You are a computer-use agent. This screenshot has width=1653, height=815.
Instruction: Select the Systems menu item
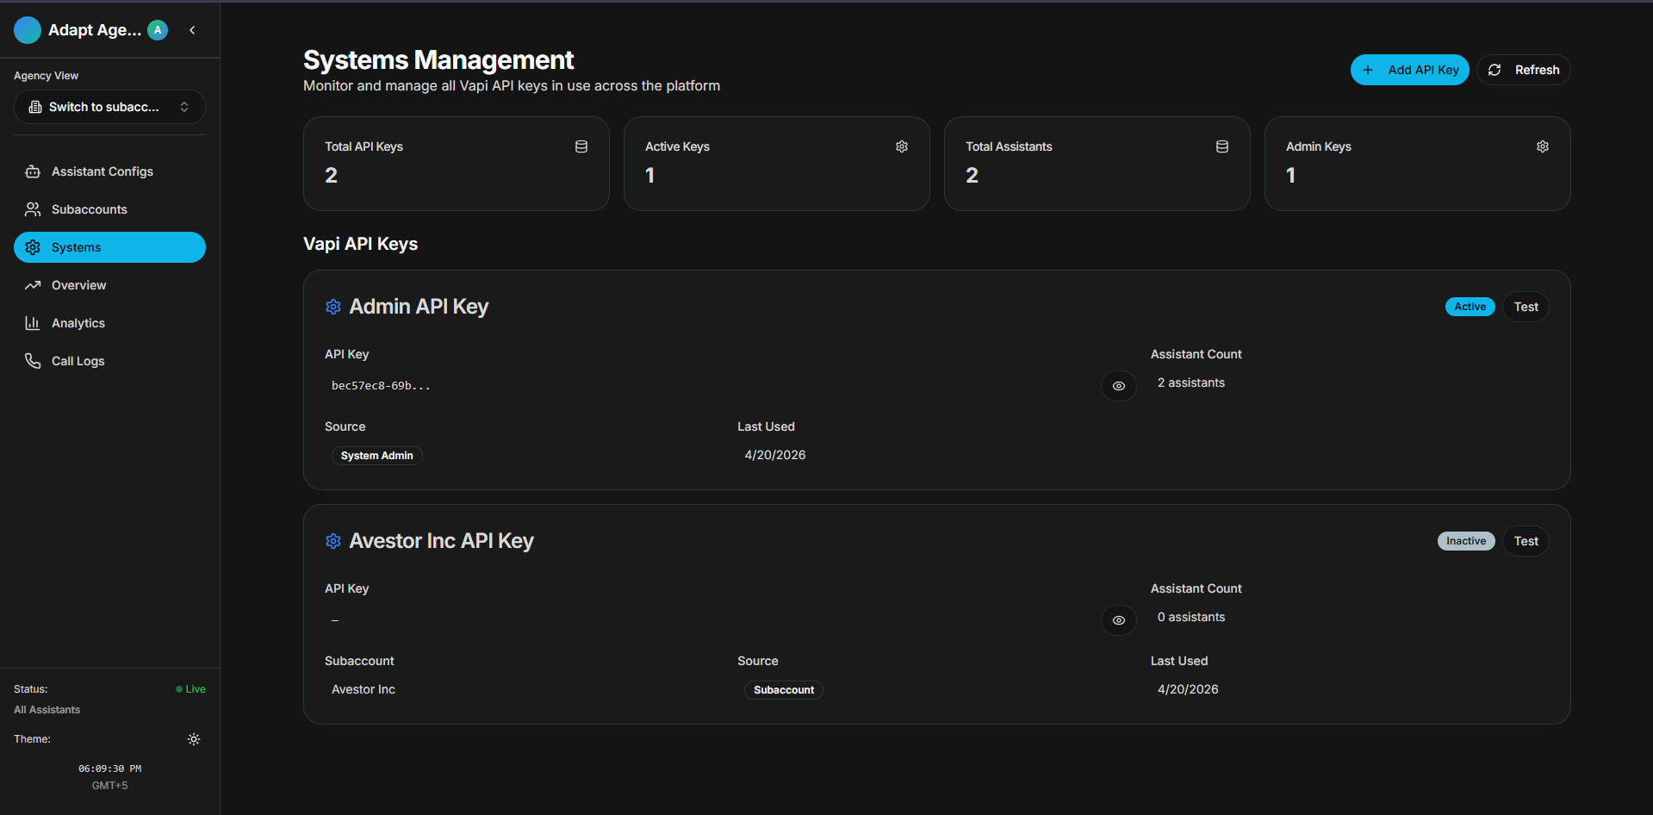(109, 247)
